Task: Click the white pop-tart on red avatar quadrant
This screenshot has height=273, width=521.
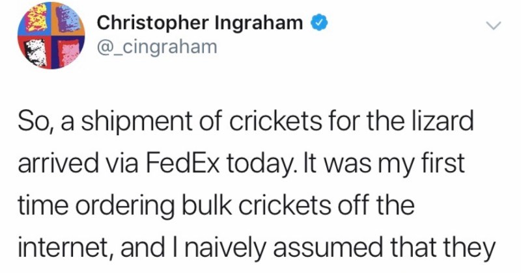Action: coord(35,53)
